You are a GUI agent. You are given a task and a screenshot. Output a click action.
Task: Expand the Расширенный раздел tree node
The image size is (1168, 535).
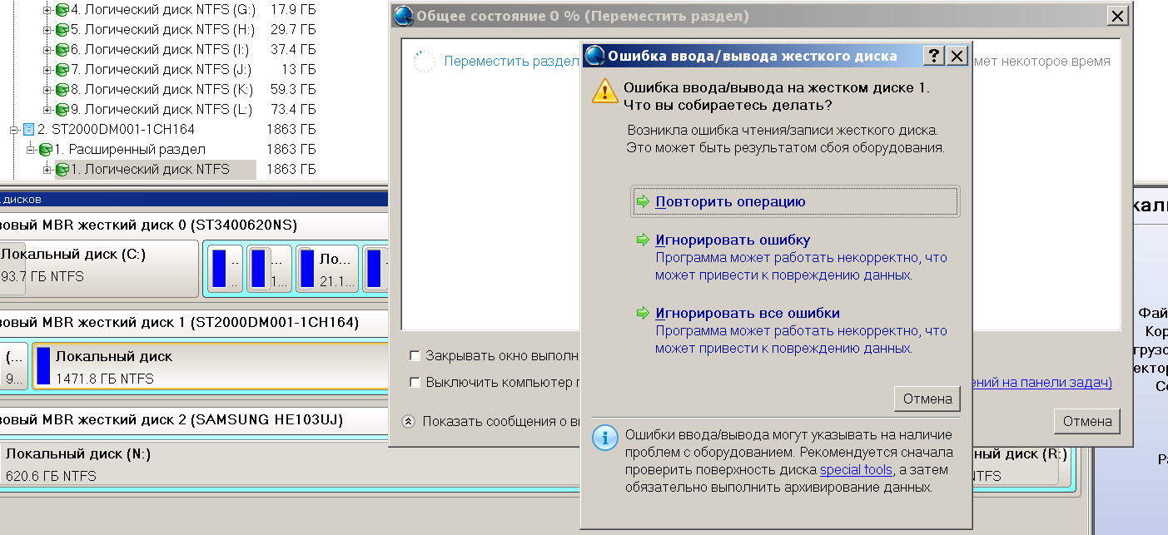coord(31,150)
